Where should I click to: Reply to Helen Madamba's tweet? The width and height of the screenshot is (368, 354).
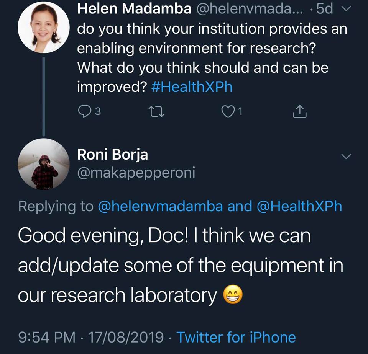click(84, 111)
